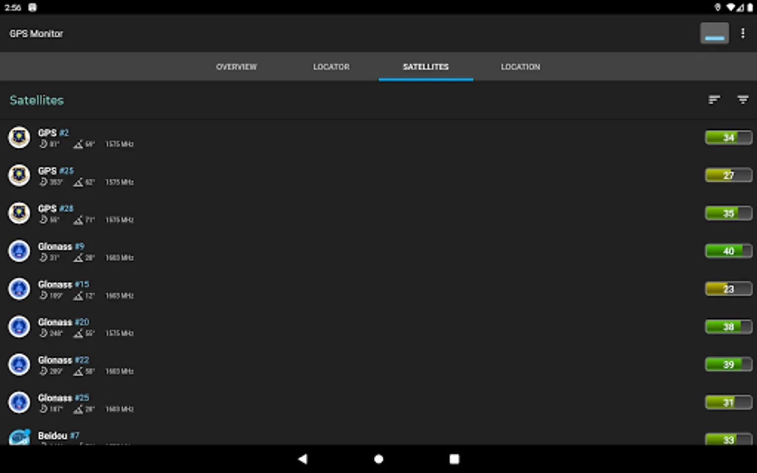Tap the Android home navigation button
757x473 pixels.
pos(378,459)
